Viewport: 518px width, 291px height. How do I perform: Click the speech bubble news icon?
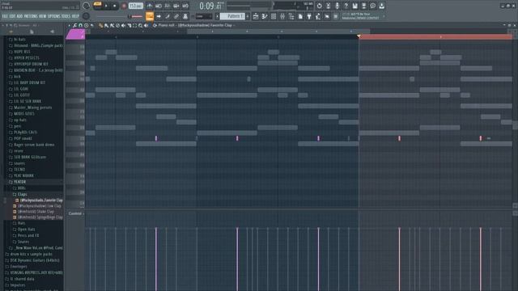372,6
